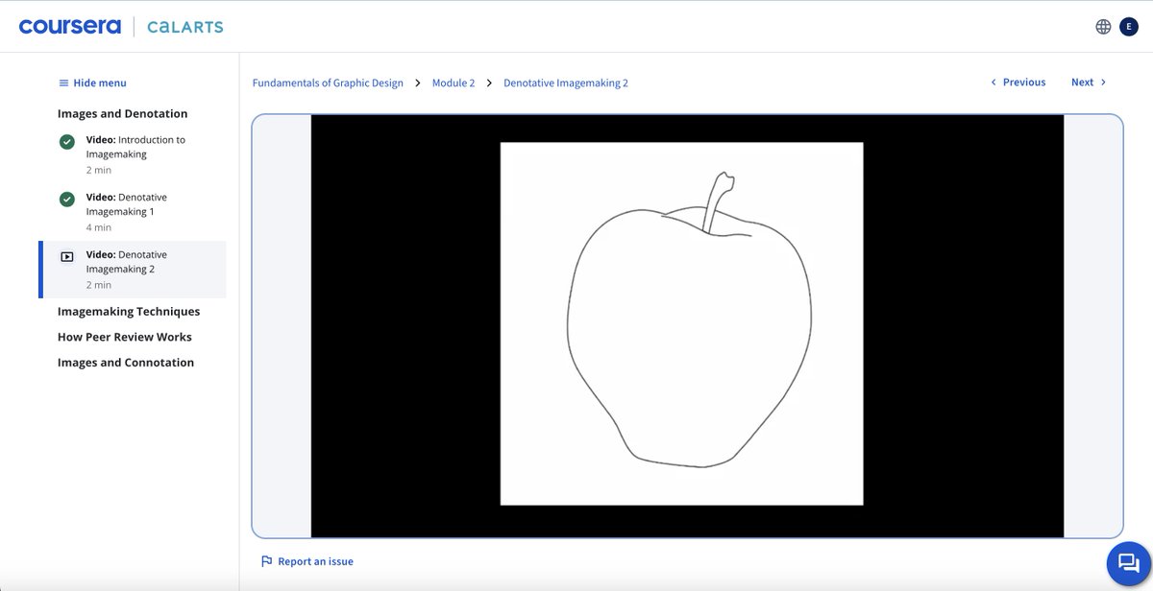Go to Fundamentals of Graphic Design breadcrumb
The width and height of the screenshot is (1153, 591).
click(x=328, y=83)
